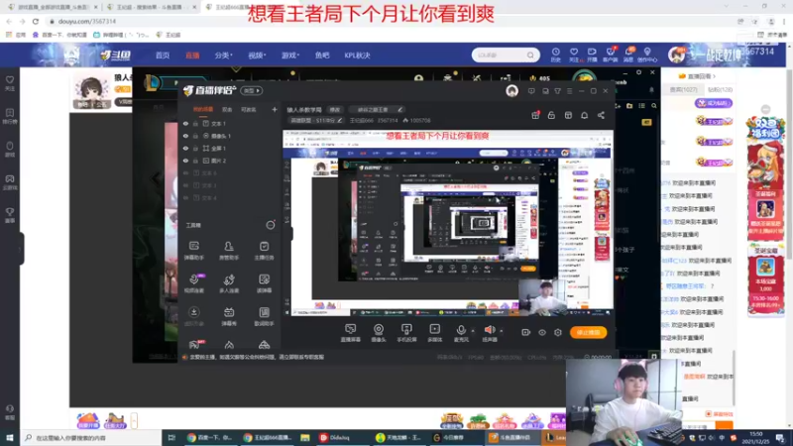
Task: Click the orange 停止直播 button
Action: pyautogui.click(x=588, y=332)
